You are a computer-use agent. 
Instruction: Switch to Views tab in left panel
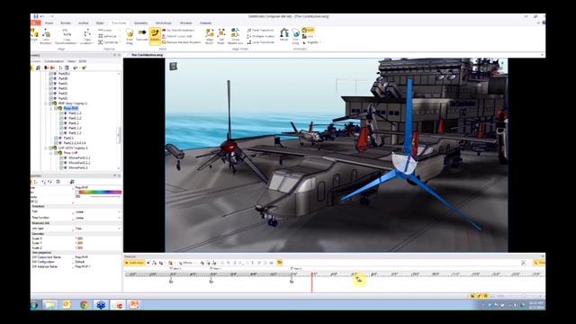(x=71, y=61)
